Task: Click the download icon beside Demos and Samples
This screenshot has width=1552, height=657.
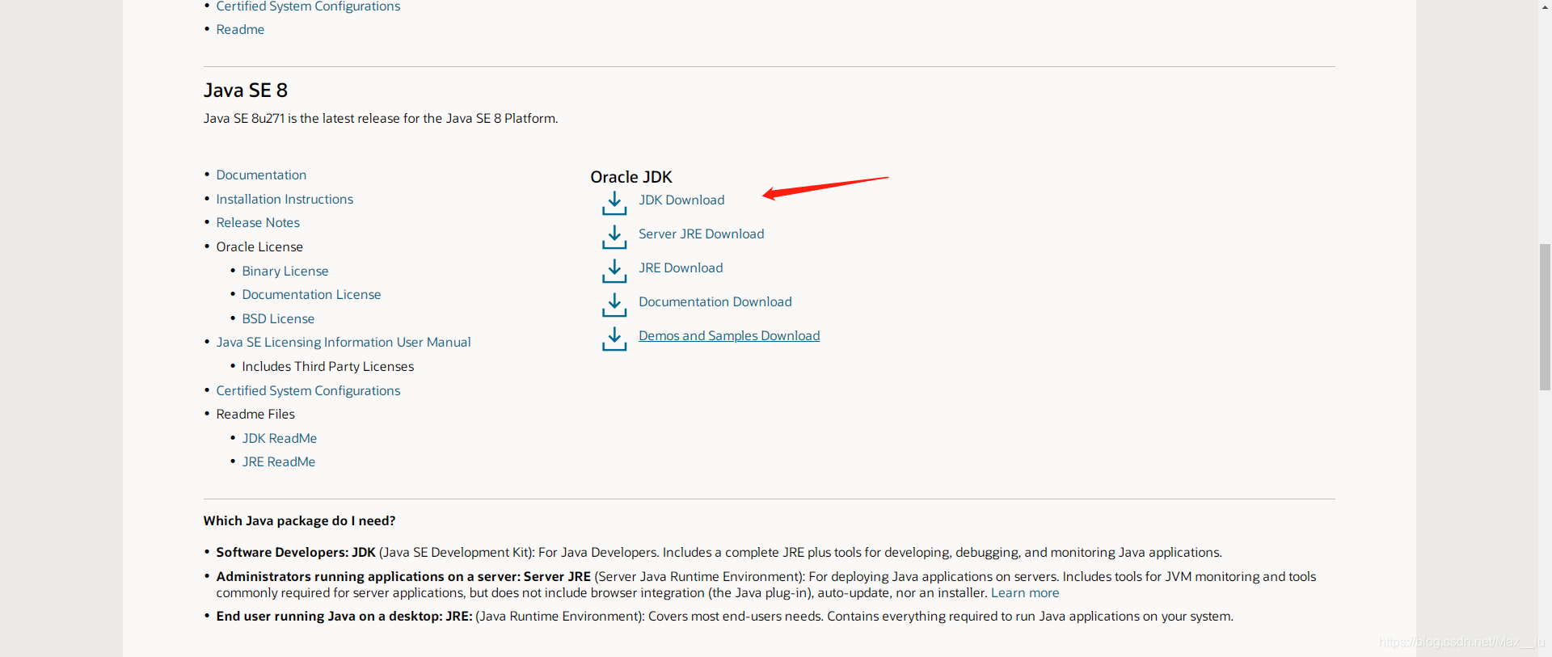Action: [614, 339]
